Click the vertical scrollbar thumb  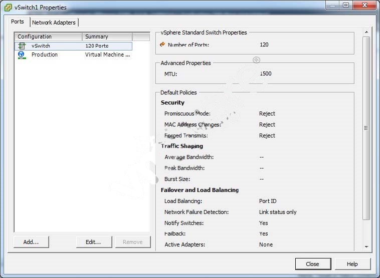click(366, 128)
